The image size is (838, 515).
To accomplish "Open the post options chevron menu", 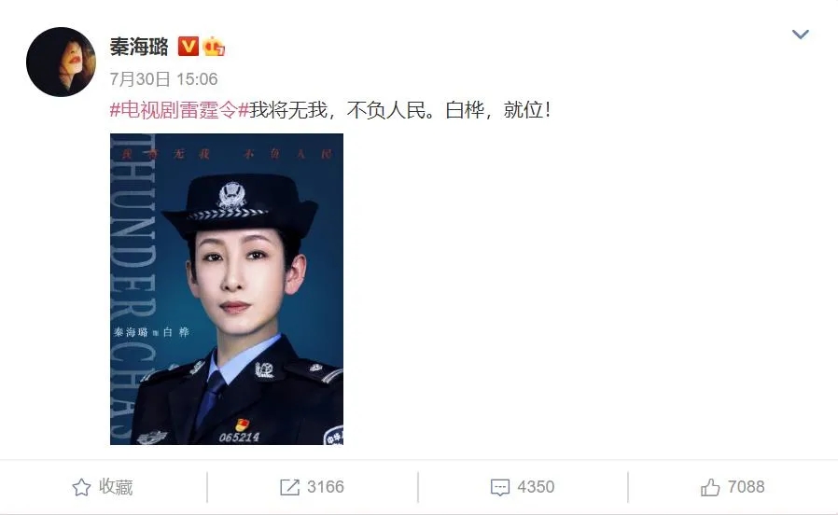I will pos(800,35).
